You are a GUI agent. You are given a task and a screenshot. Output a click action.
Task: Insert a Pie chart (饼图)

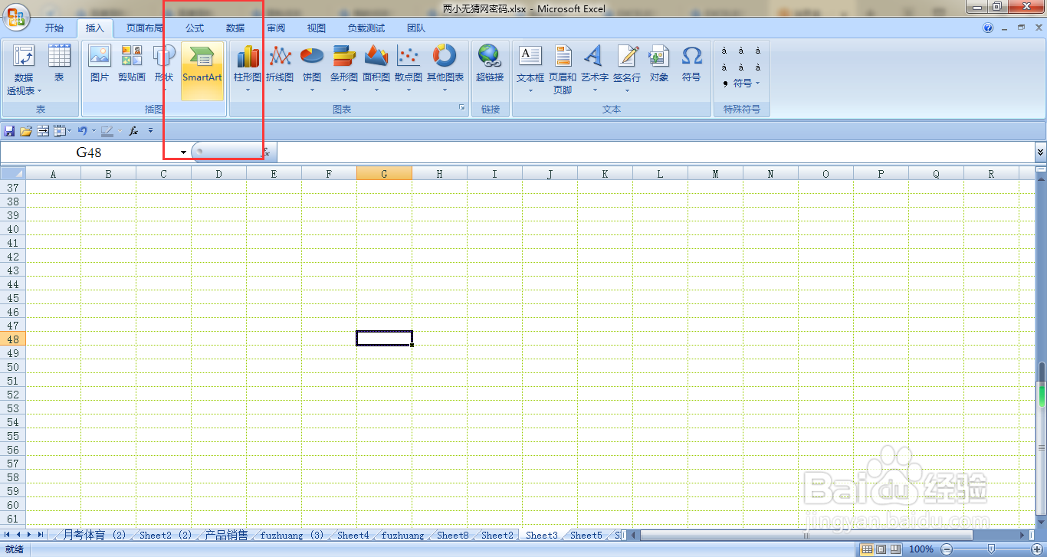[x=312, y=70]
